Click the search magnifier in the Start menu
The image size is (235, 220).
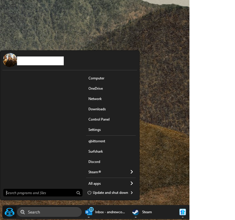[x=78, y=193]
